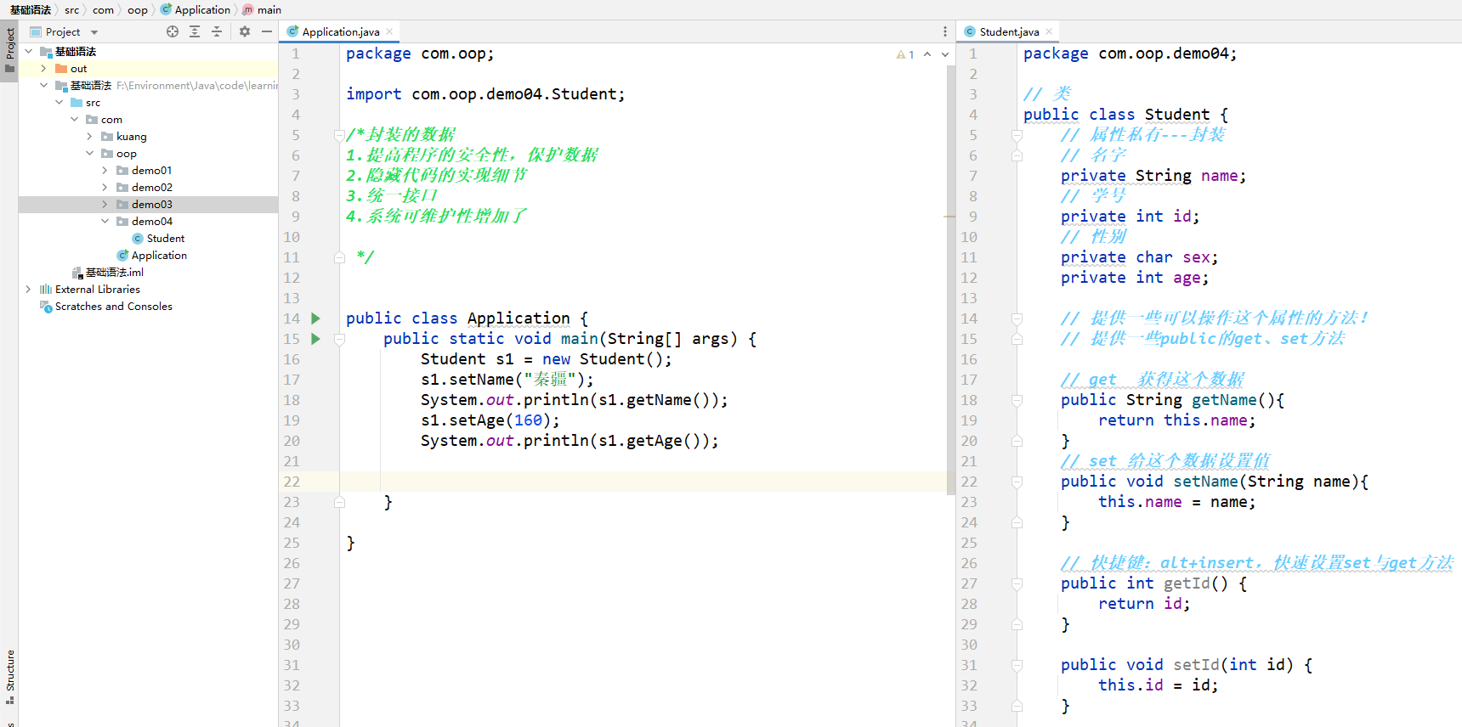Close the Application.java tab
This screenshot has width=1462, height=727.
389,31
